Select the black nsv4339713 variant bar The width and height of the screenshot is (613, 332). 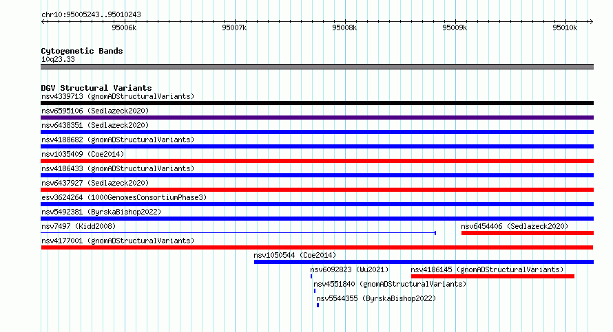pos(317,103)
